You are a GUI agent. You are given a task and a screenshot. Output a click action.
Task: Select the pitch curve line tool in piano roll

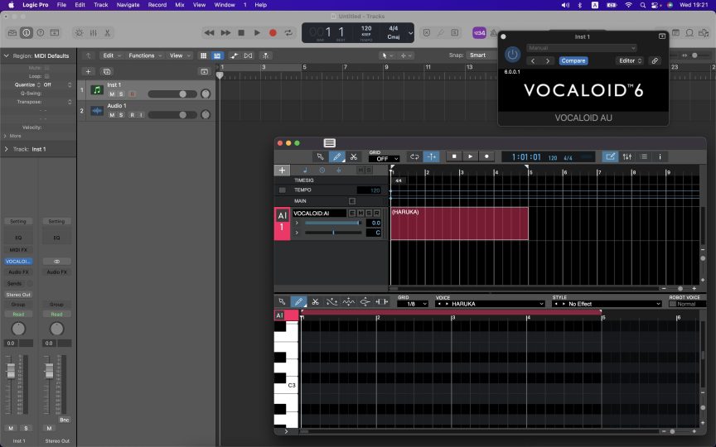pos(332,301)
